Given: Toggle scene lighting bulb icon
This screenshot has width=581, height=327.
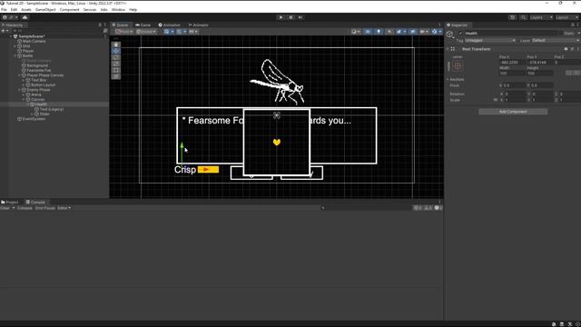Looking at the screenshot, I should 379,32.
